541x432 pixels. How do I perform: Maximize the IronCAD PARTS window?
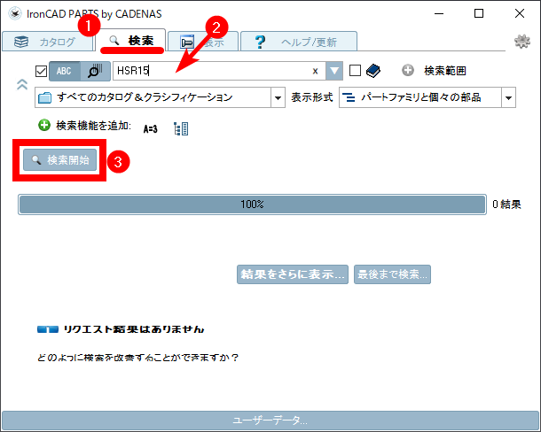(479, 13)
